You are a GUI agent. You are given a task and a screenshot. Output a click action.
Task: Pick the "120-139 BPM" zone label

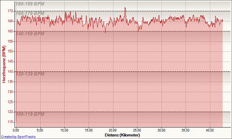(x=30, y=74)
